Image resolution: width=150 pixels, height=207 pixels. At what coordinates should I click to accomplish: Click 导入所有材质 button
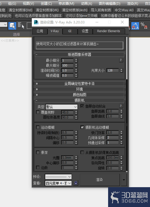[x=101, y=10]
